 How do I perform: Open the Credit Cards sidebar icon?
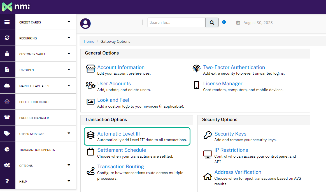point(7,22)
